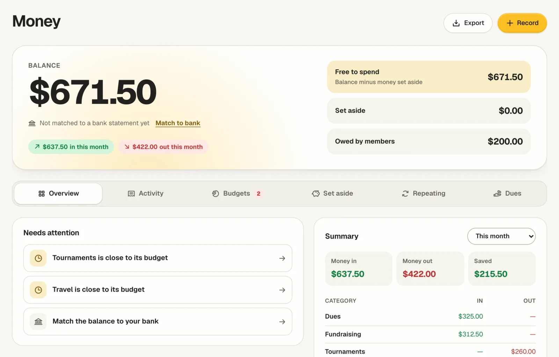Click the $422.00 out this month chip
Image resolution: width=559 pixels, height=357 pixels.
click(x=163, y=147)
